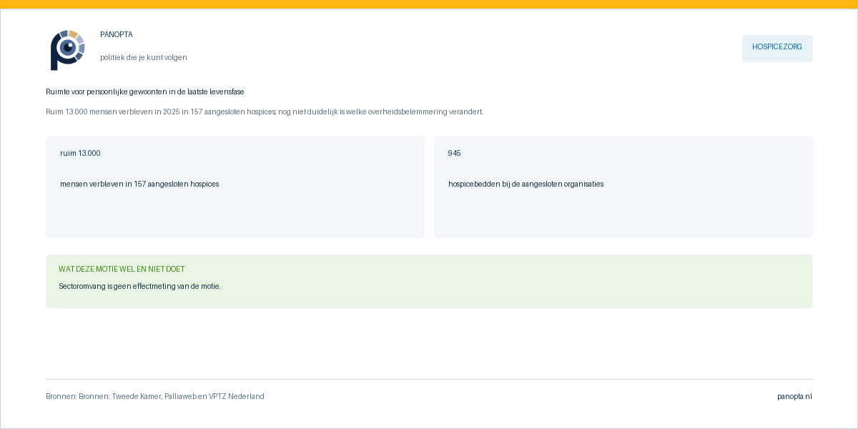Click the tagline 'politiek die je kunt volgen'

[x=144, y=57]
